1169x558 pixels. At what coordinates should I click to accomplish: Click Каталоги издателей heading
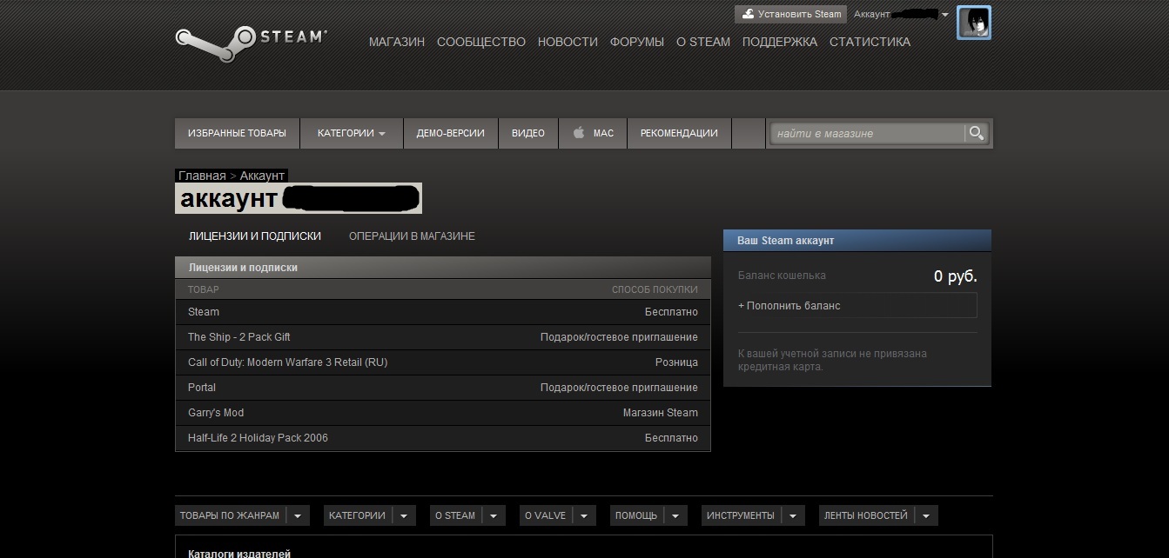point(239,553)
